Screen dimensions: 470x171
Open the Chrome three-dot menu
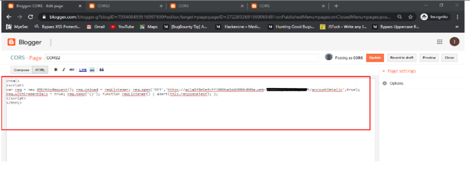(458, 17)
